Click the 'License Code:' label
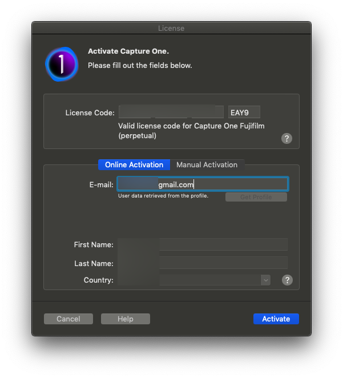Image resolution: width=343 pixels, height=378 pixels. coord(90,112)
